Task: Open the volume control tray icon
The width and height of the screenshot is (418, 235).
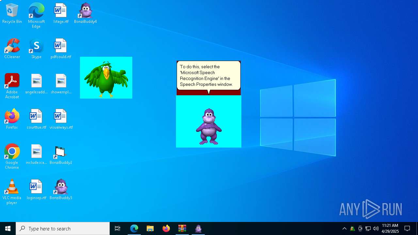Action: coord(376,228)
